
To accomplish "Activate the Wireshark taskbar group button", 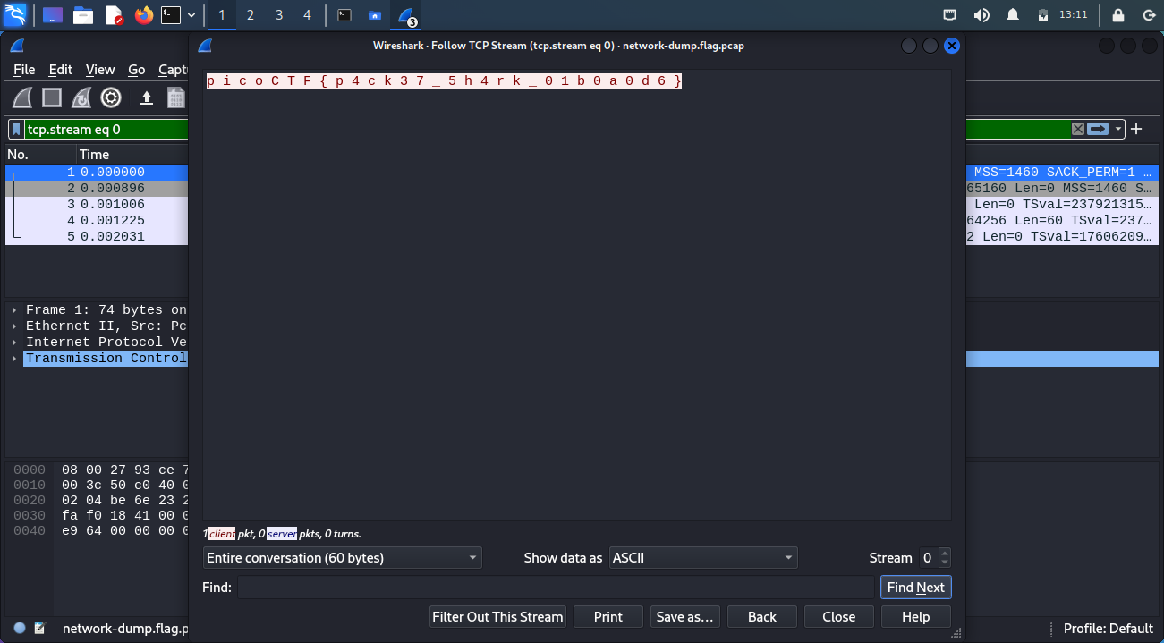I will point(407,15).
